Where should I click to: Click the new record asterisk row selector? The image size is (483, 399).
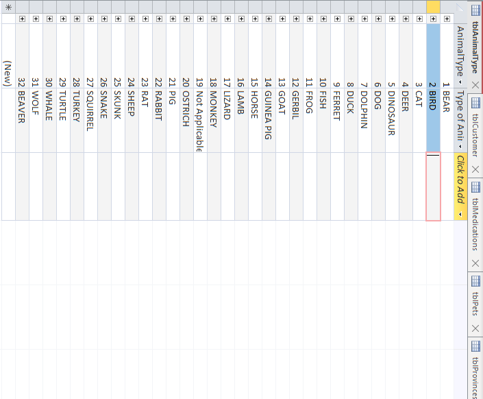[8, 7]
